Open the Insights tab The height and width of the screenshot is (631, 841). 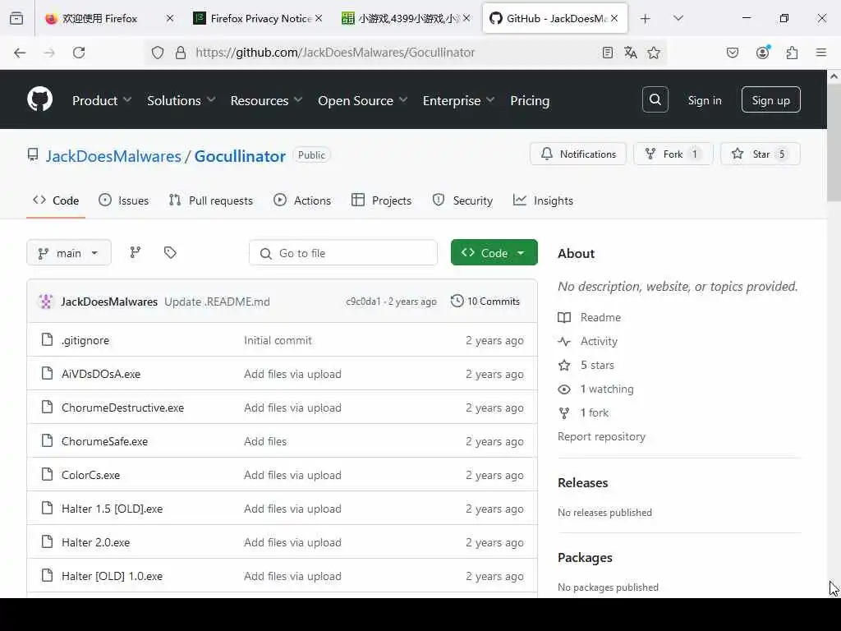coord(543,200)
